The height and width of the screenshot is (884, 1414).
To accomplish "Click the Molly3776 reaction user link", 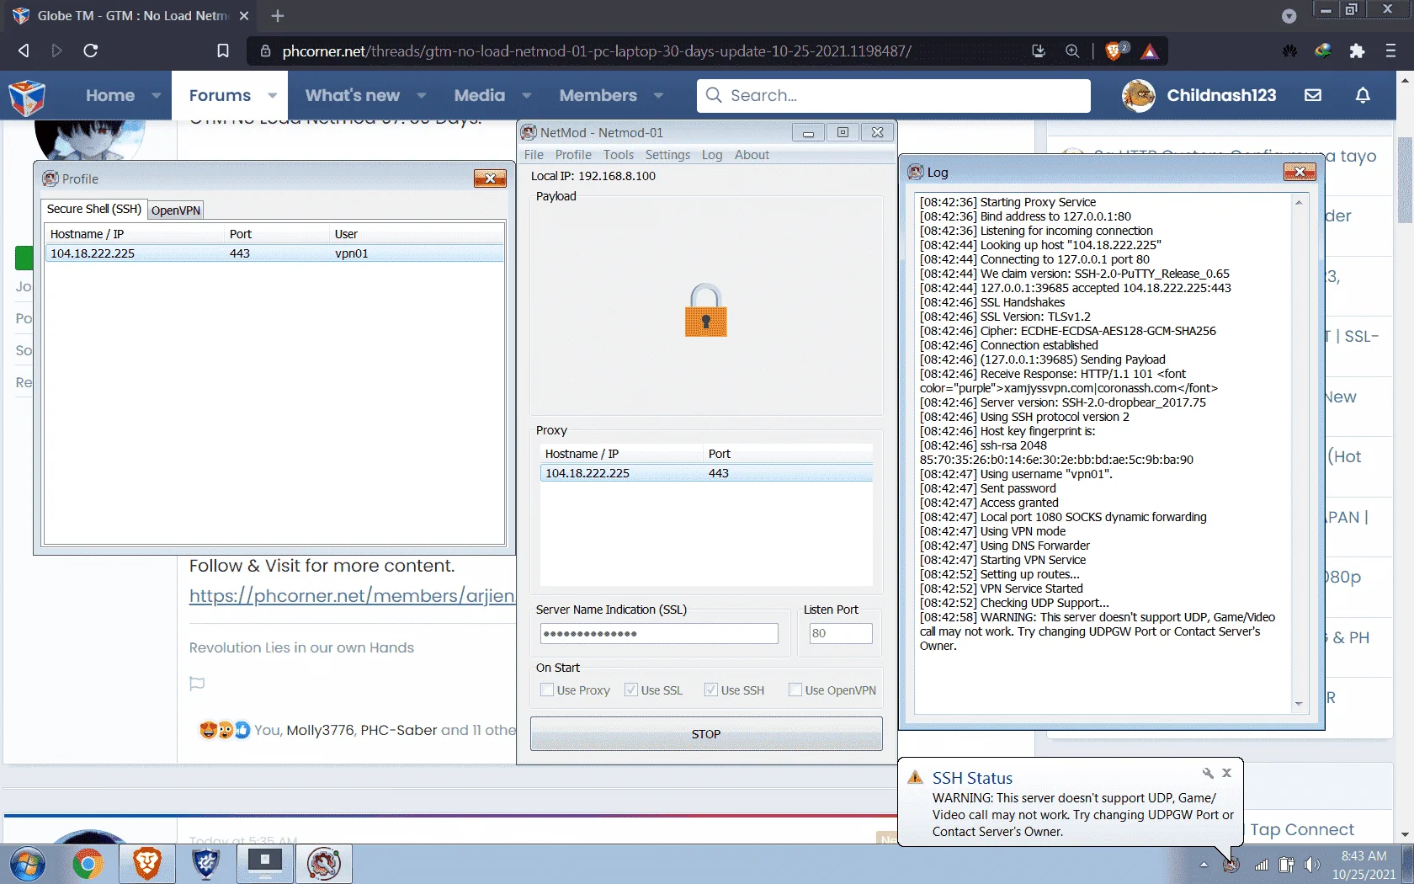I will (321, 730).
